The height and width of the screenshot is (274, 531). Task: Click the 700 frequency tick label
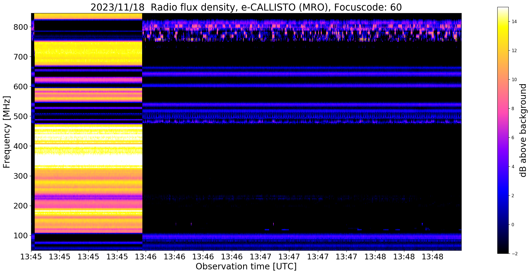click(x=20, y=57)
